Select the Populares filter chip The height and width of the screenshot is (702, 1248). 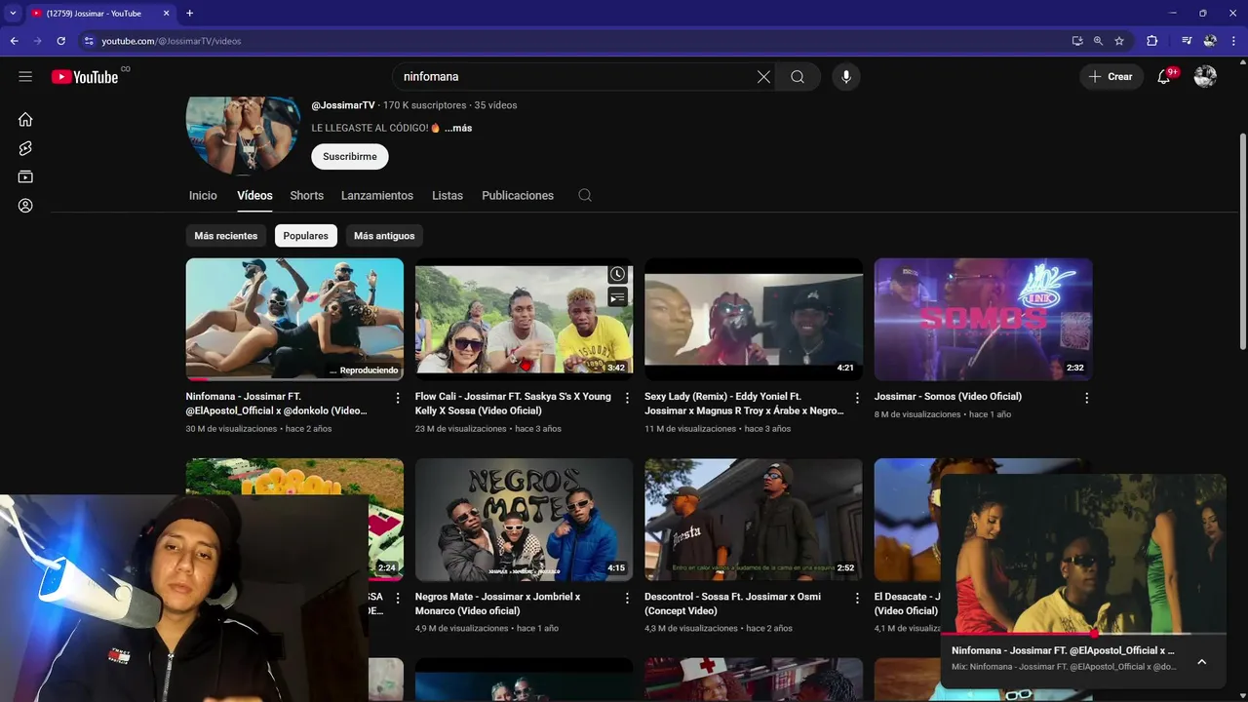pyautogui.click(x=305, y=236)
